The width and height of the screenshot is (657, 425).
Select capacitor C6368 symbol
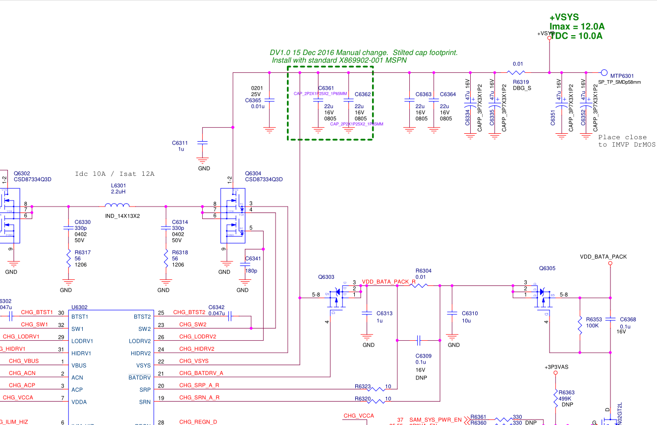610,319
